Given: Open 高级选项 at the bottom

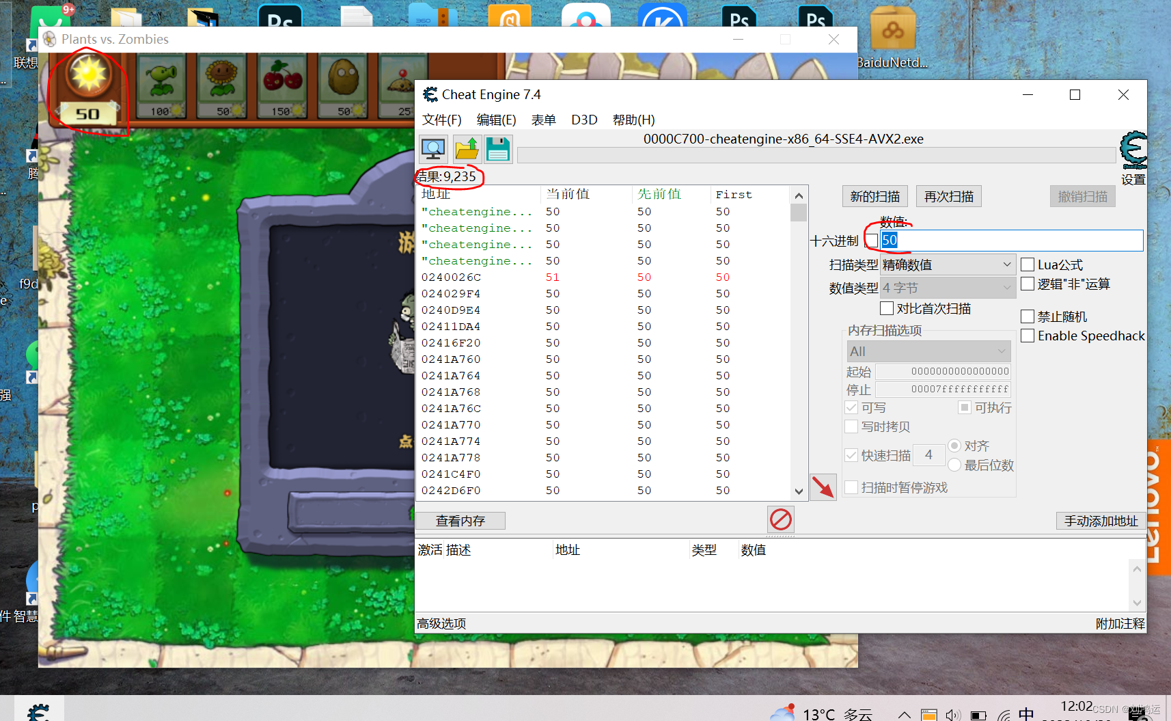Looking at the screenshot, I should coord(441,623).
